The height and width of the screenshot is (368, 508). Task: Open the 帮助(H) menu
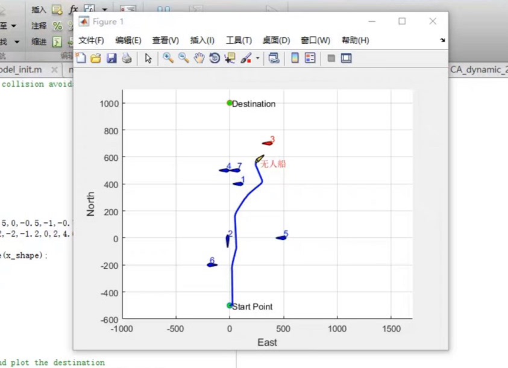pyautogui.click(x=356, y=40)
